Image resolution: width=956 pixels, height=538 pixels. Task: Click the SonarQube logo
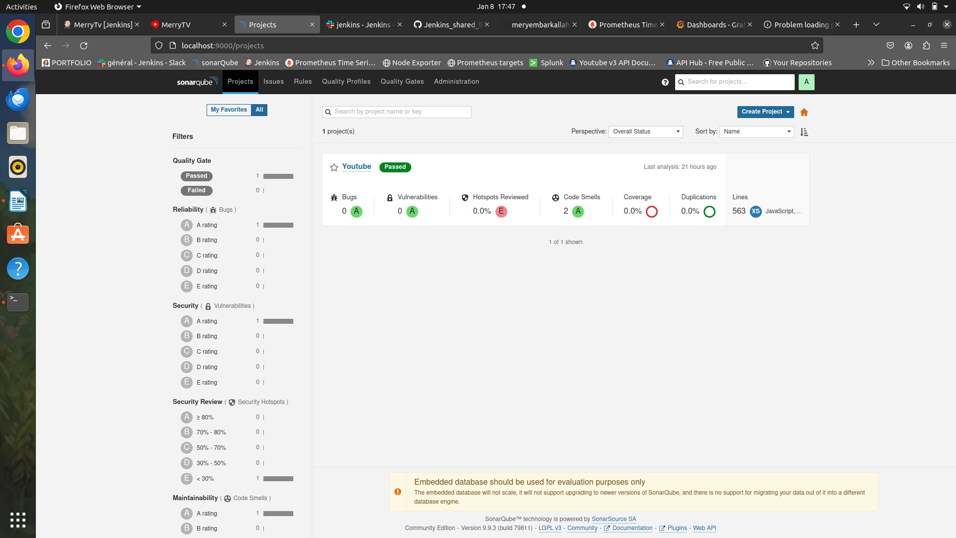click(197, 82)
